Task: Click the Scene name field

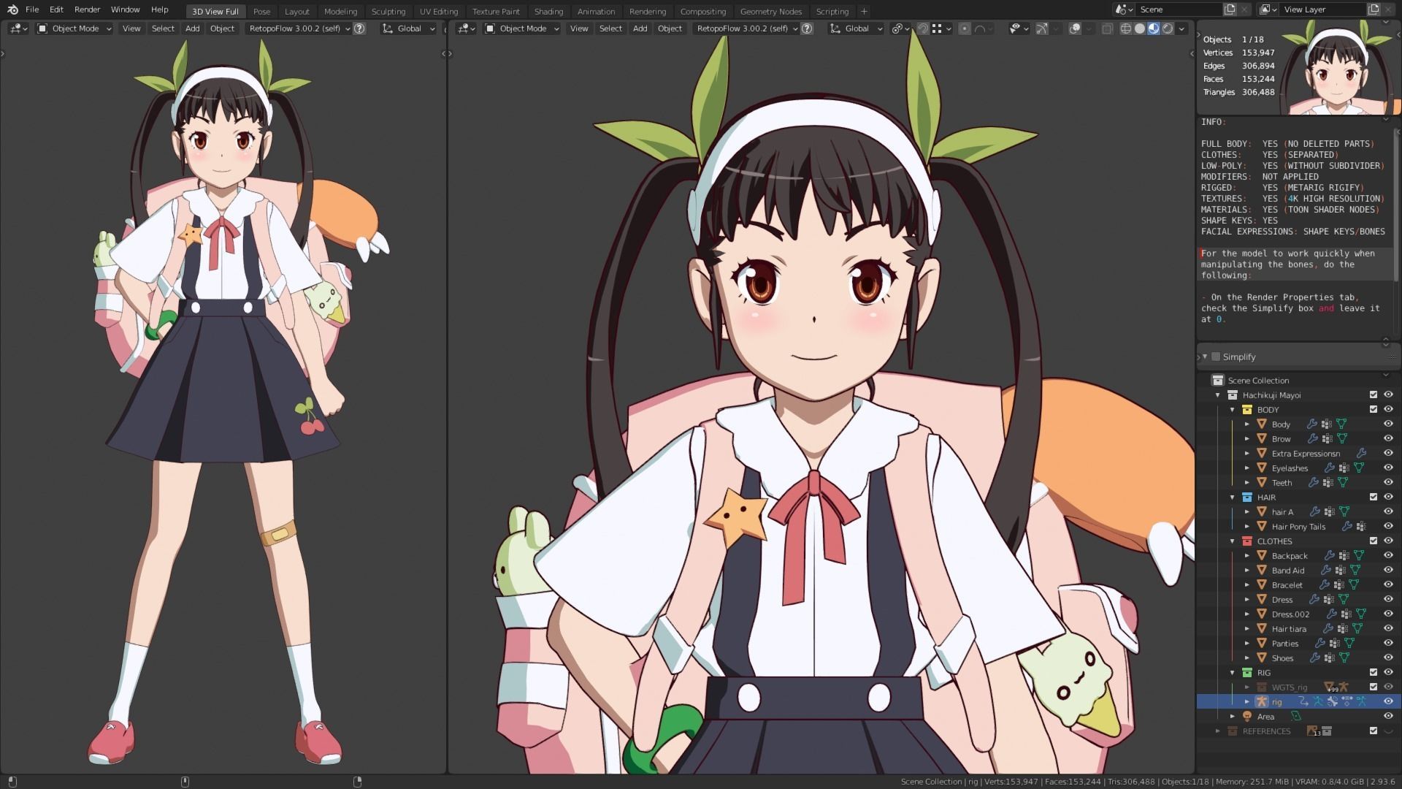Action: [x=1179, y=9]
